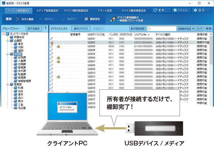Switch to the アラート設定 tab

tap(105, 10)
